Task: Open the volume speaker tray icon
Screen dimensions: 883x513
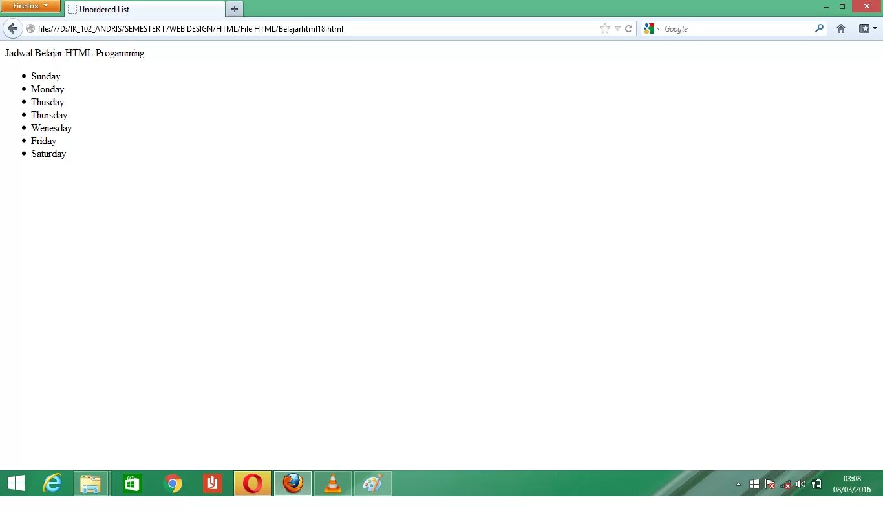Action: [801, 484]
